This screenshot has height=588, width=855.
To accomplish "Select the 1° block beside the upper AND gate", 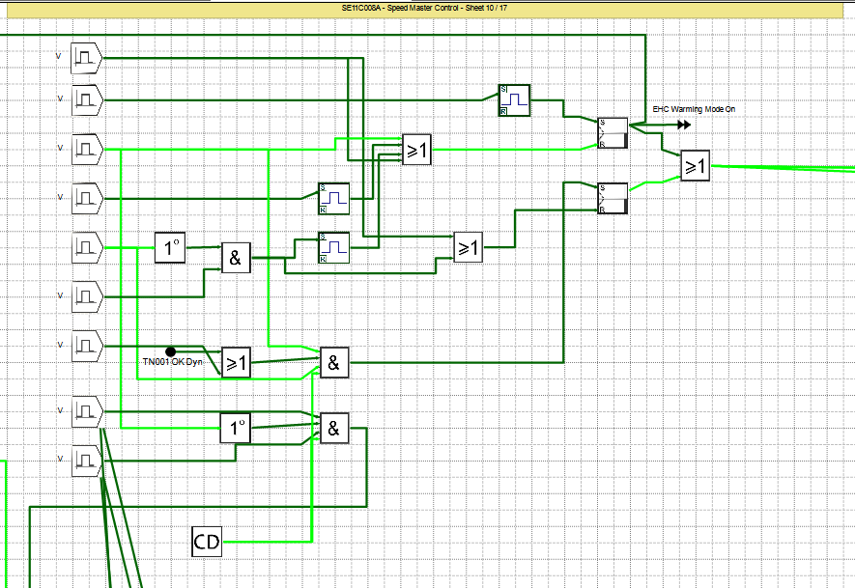I will [x=171, y=247].
